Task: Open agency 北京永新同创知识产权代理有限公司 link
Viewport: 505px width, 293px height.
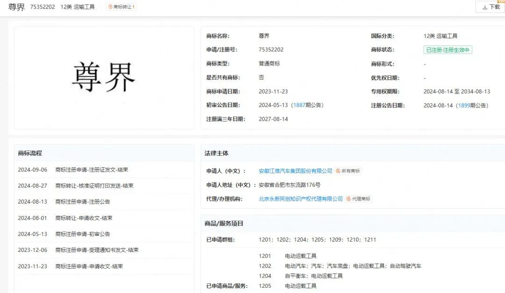Action: pyautogui.click(x=301, y=199)
